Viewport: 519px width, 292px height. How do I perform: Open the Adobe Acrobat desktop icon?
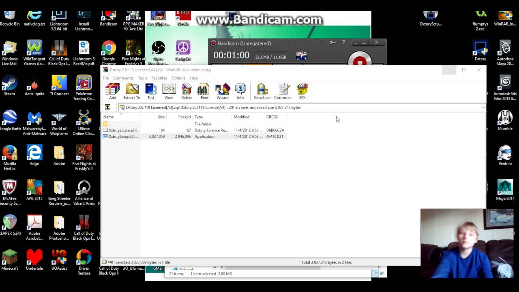click(x=34, y=228)
